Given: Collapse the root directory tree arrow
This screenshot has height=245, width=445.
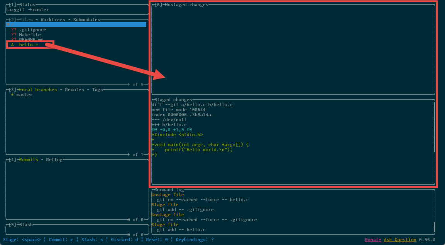Looking at the screenshot, I should point(8,25).
